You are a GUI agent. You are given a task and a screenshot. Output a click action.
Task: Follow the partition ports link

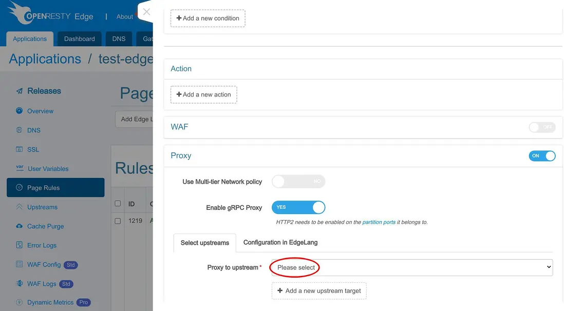pyautogui.click(x=379, y=222)
